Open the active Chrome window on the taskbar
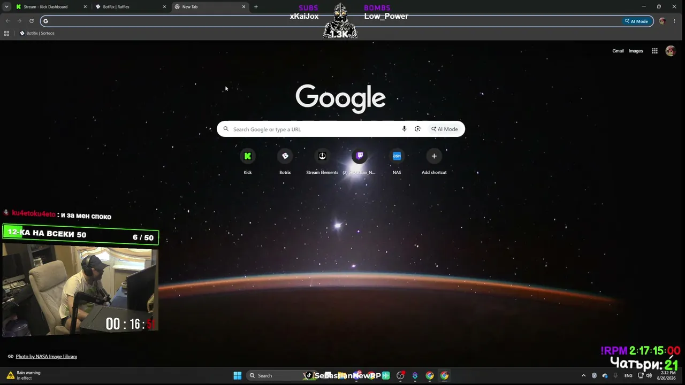The image size is (685, 385). point(444,375)
